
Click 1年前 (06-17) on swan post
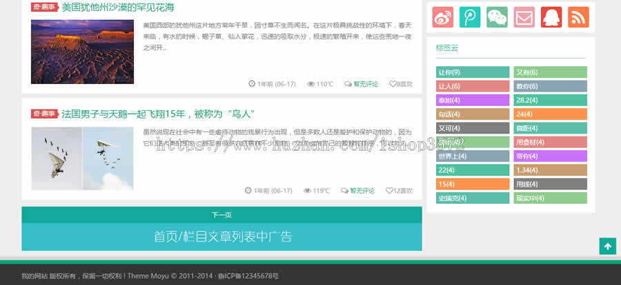[x=273, y=191]
